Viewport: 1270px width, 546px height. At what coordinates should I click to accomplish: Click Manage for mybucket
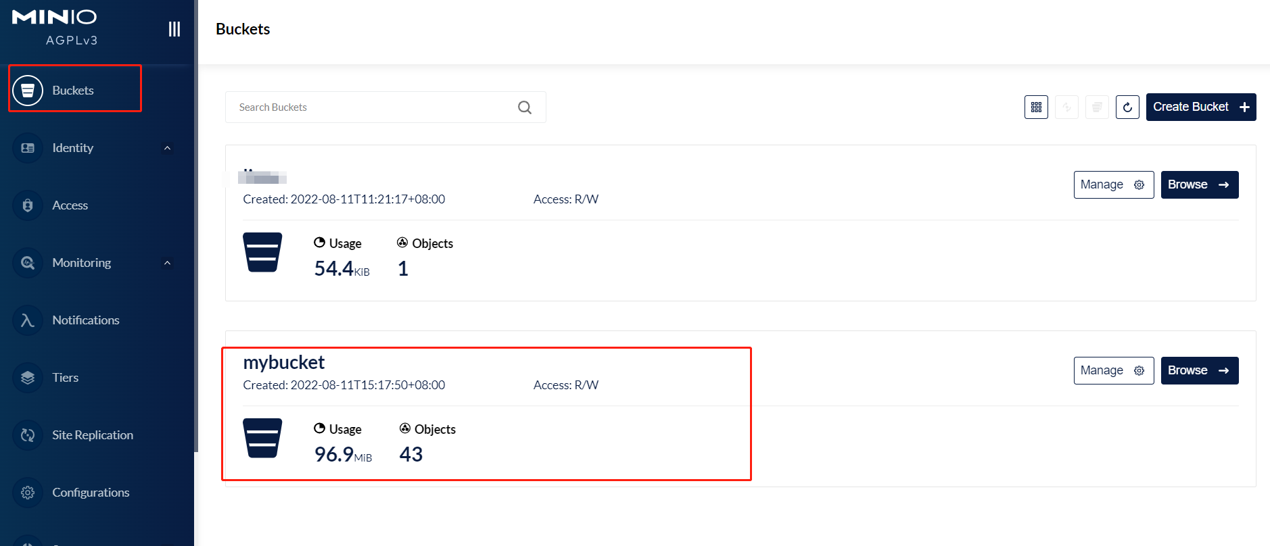(x=1114, y=371)
